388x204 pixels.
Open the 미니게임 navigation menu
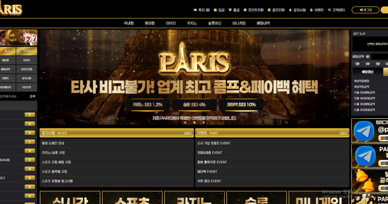[239, 23]
